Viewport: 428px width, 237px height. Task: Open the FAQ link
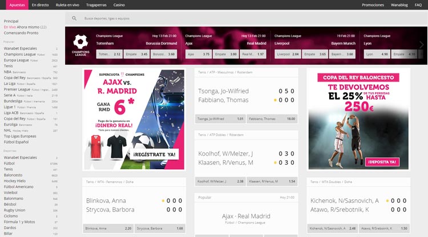418,5
